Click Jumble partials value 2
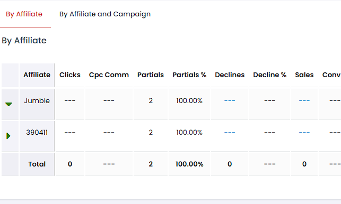 pos(151,101)
